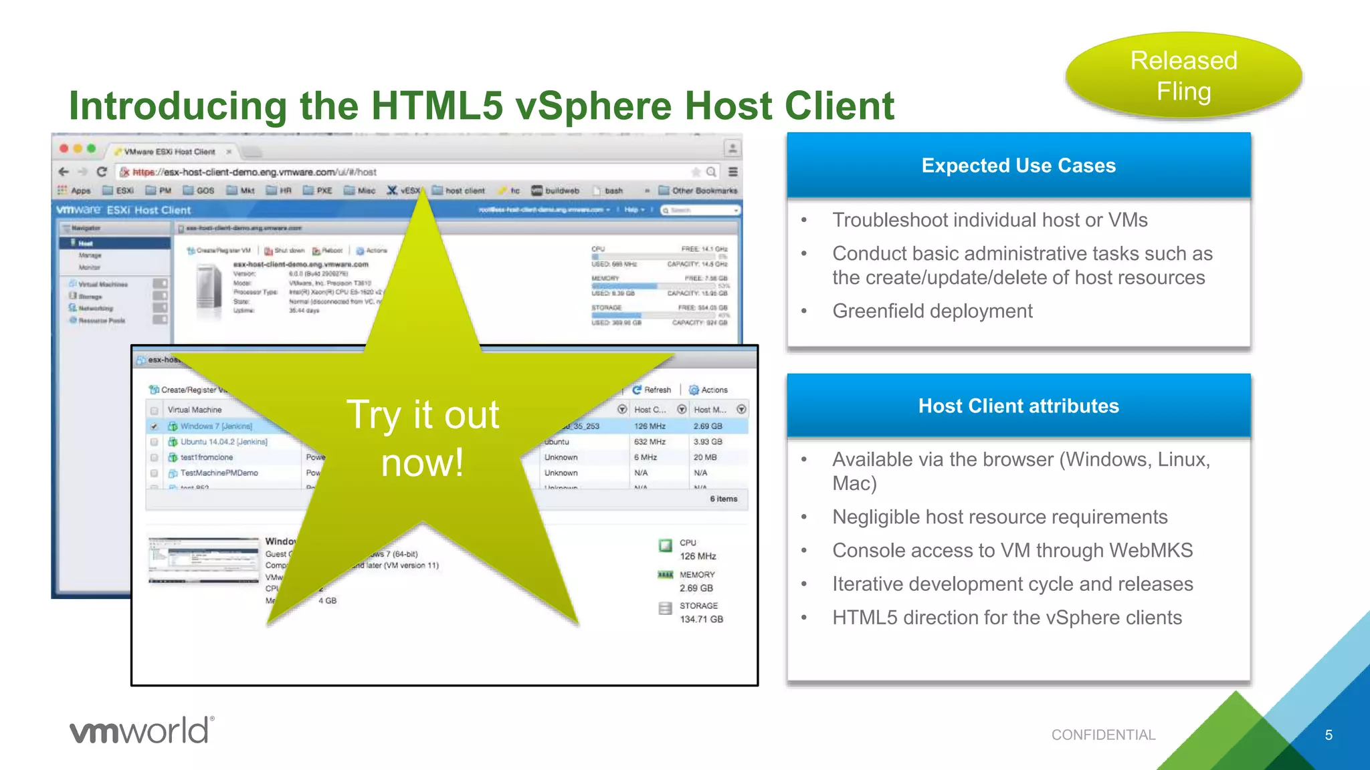Uncheck the Windows 7 [Jenkins] row checkbox

pos(155,426)
